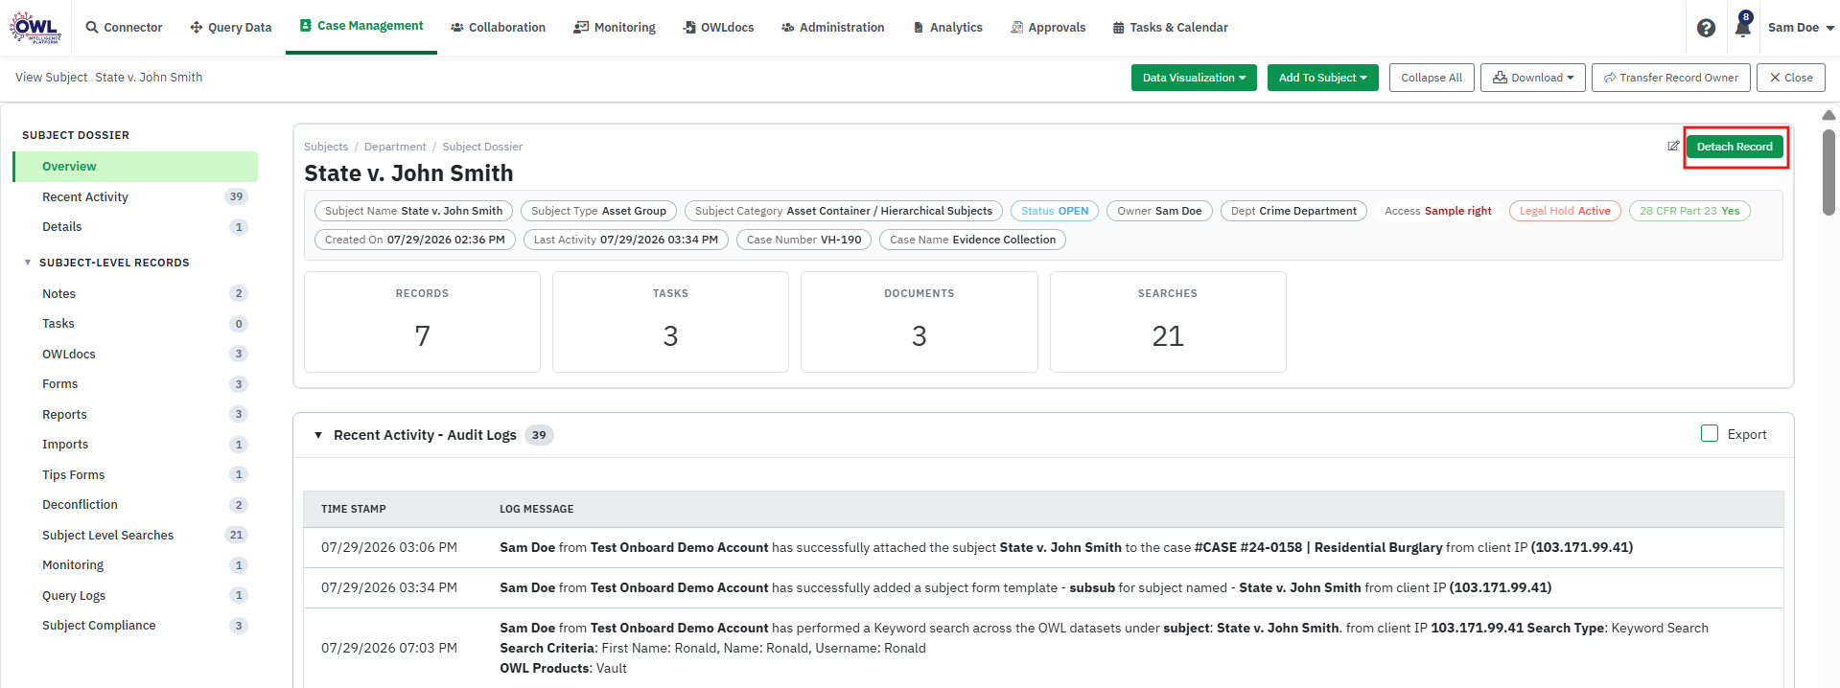Click the Approvals icon in the top bar
The image size is (1840, 688).
pos(1016,27)
